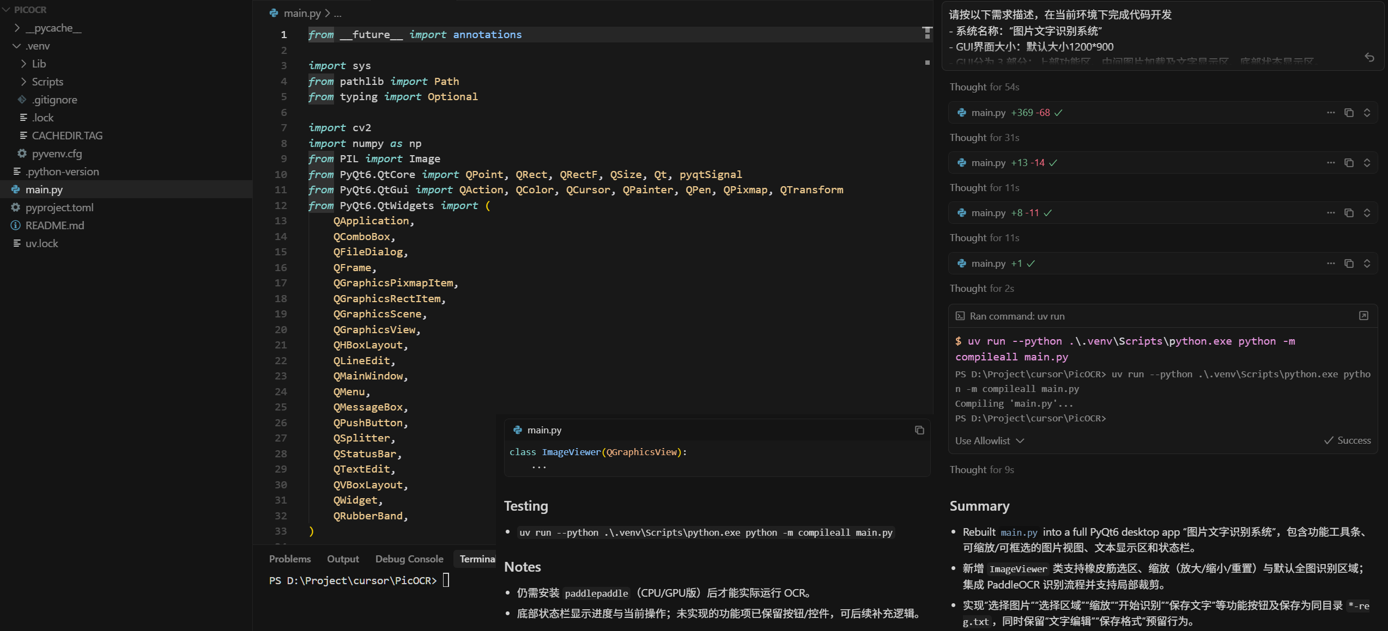Copy the +8 -11 main.py diff
This screenshot has width=1388, height=631.
click(1349, 213)
